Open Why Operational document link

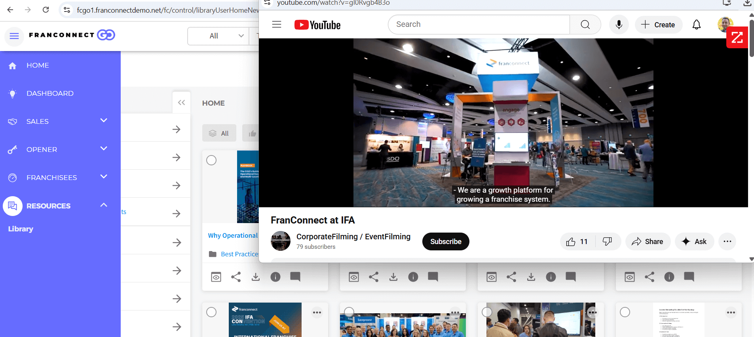233,235
